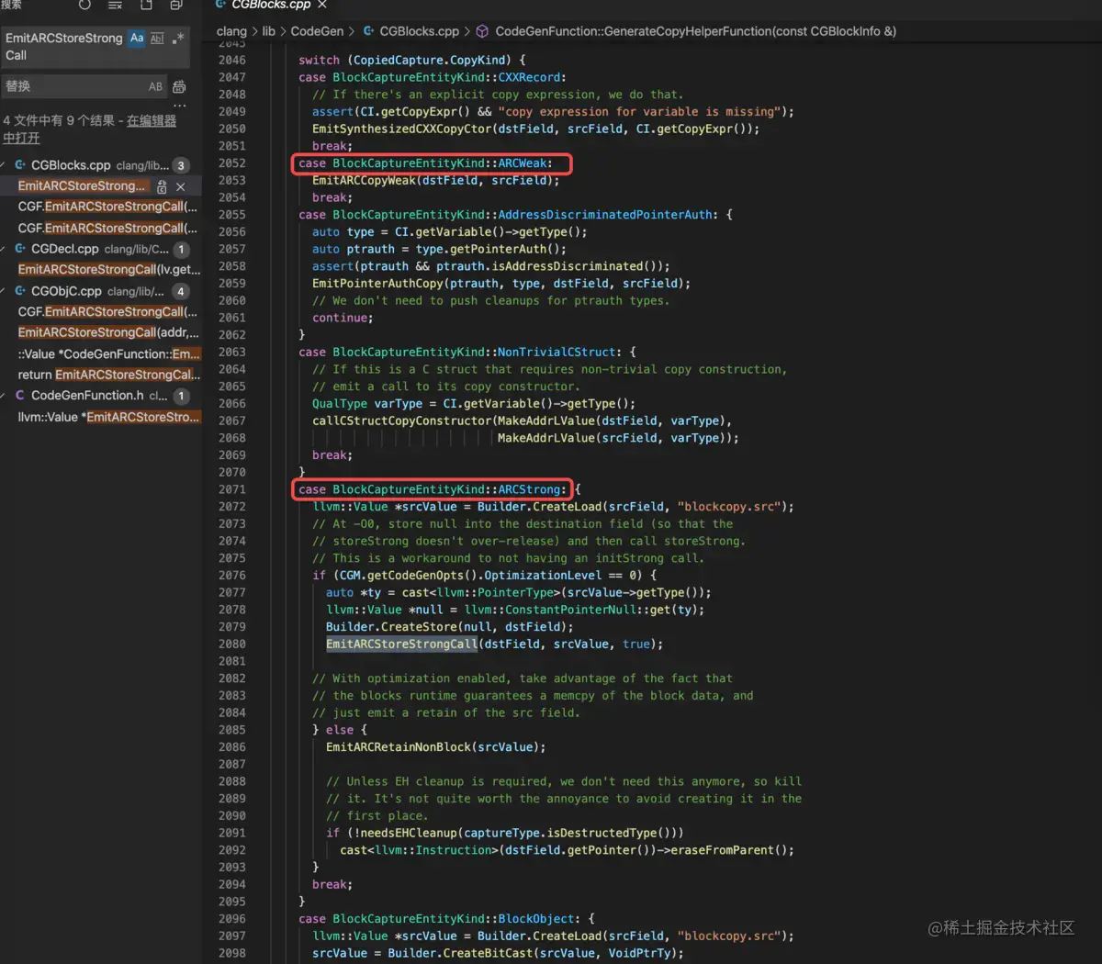This screenshot has height=964, width=1102.
Task: Click CGObjC.cpp match count badge 4
Action: tap(181, 291)
